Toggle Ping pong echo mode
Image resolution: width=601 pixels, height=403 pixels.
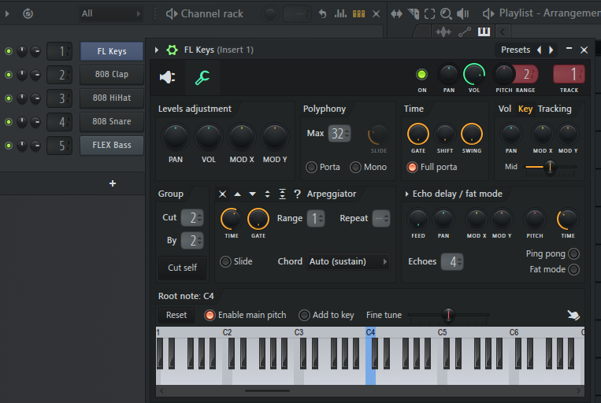573,253
